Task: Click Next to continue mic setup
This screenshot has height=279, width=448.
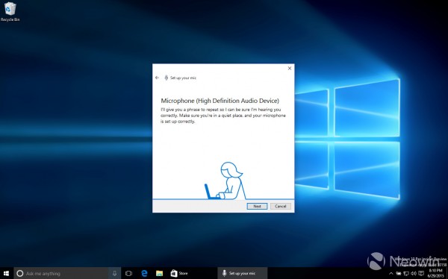Action: pos(257,206)
